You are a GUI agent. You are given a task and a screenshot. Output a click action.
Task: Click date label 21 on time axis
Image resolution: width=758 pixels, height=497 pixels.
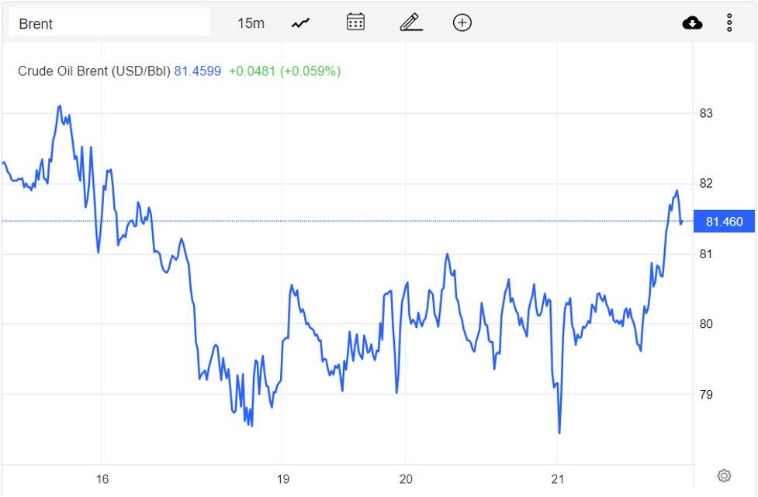pyautogui.click(x=558, y=478)
